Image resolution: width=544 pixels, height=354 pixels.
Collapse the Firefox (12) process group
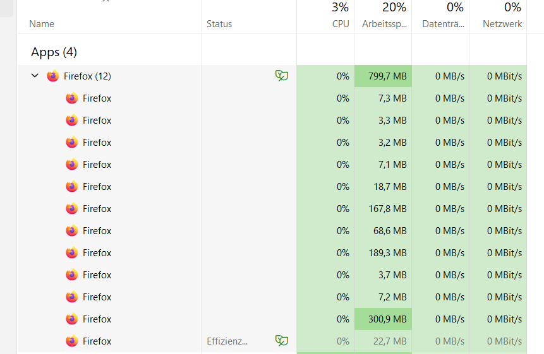(x=35, y=76)
